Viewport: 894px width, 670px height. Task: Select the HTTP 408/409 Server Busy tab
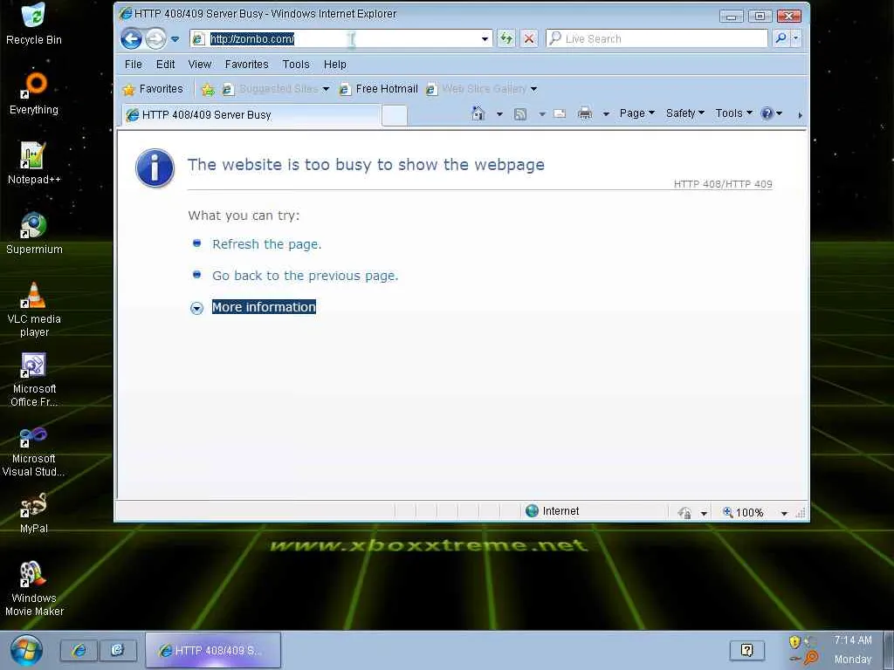(x=251, y=114)
